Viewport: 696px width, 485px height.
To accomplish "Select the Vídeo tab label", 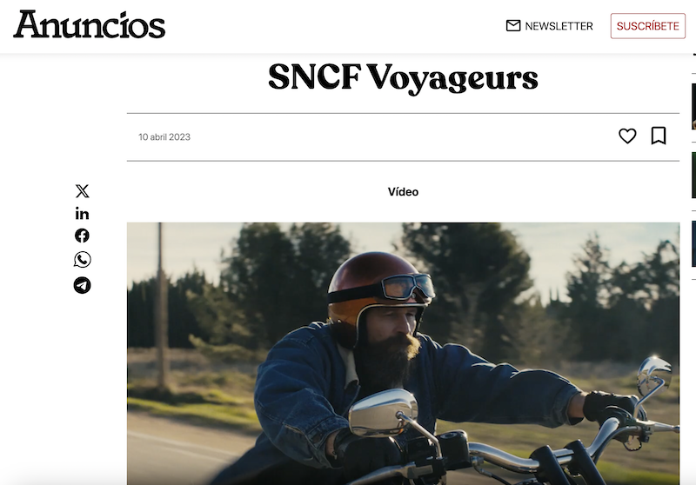I will 403,192.
